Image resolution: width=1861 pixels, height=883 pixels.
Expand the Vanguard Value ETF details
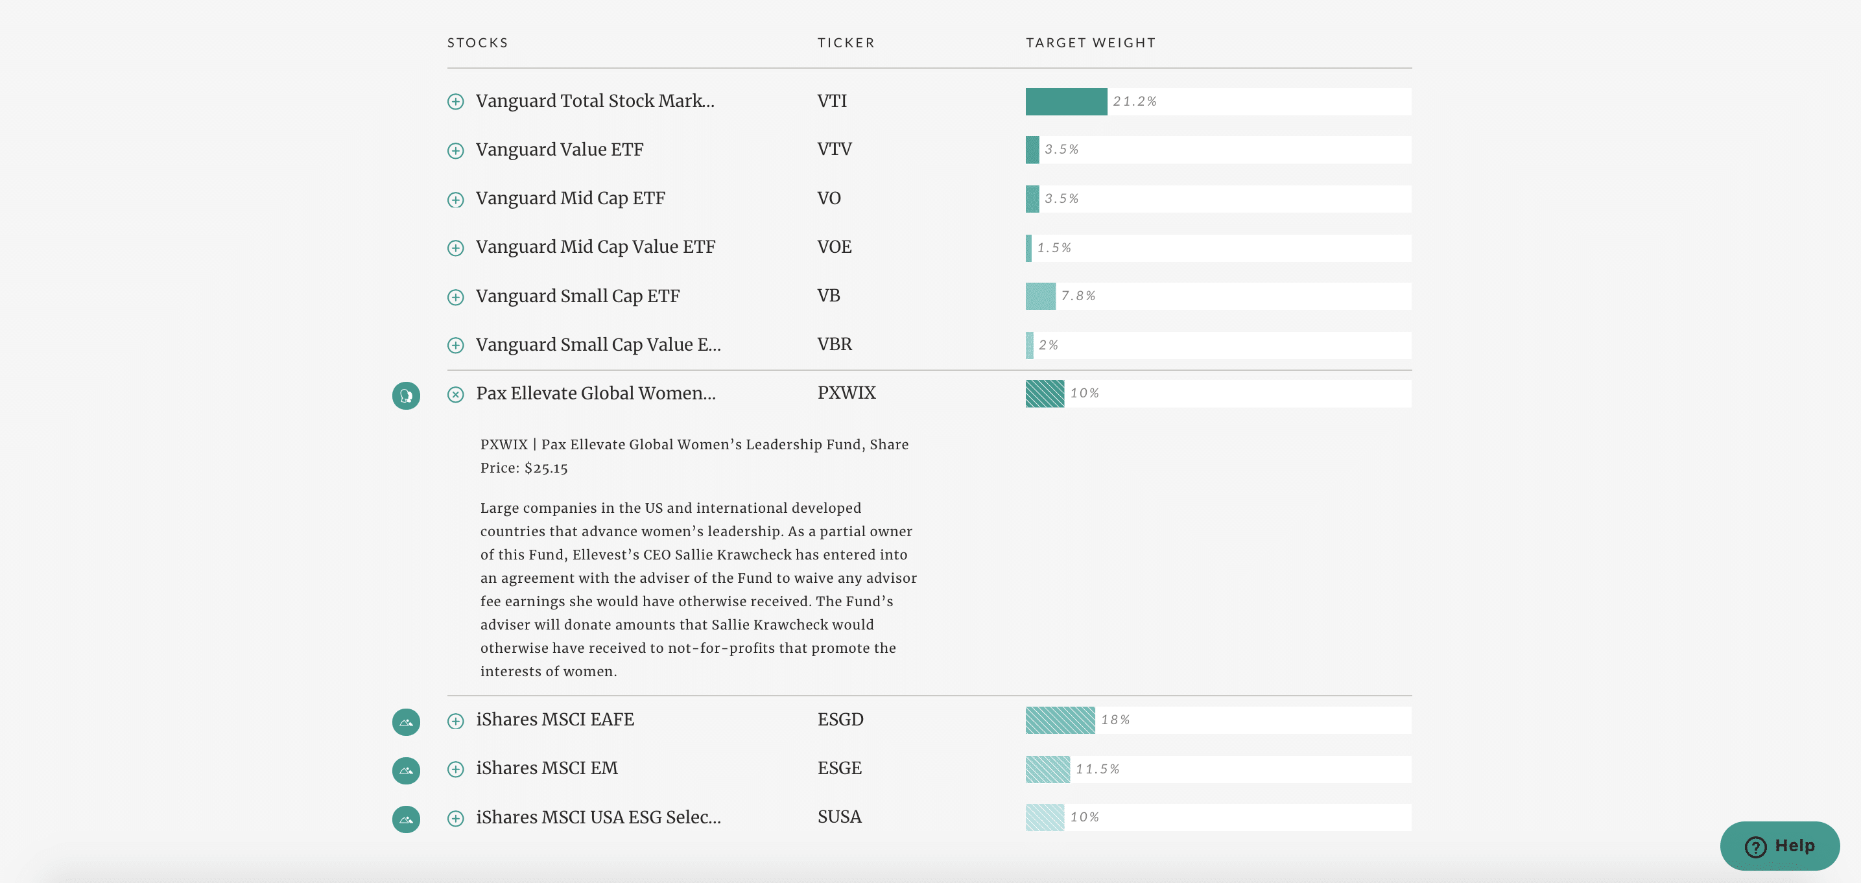coord(455,150)
